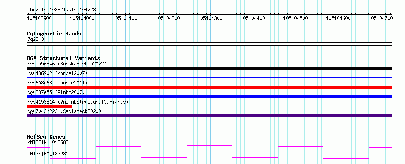
Task: Select the thin blue nsv436902 variant line
Action: pyautogui.click(x=209, y=77)
